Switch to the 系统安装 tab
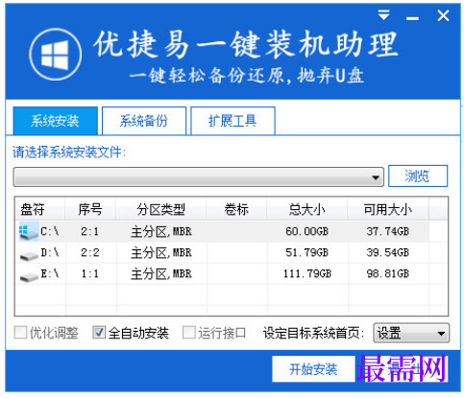 click(55, 121)
